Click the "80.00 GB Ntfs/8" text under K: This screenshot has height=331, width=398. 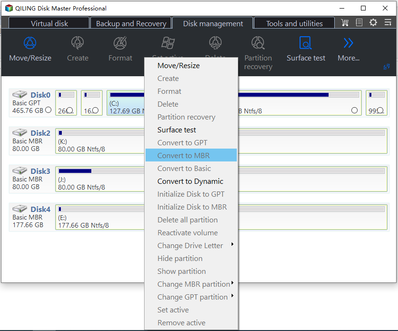[81, 149]
